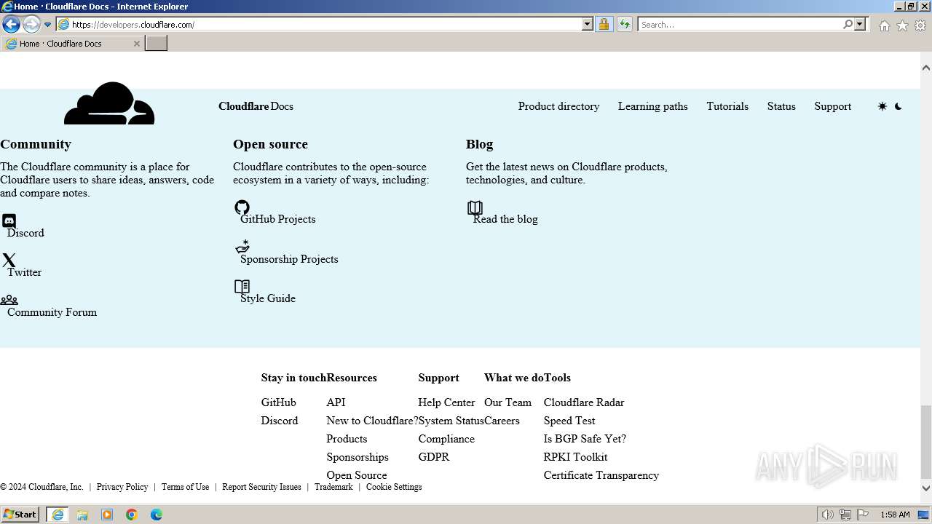Open the Sponsorship Projects link
Image resolution: width=932 pixels, height=524 pixels.
[289, 259]
